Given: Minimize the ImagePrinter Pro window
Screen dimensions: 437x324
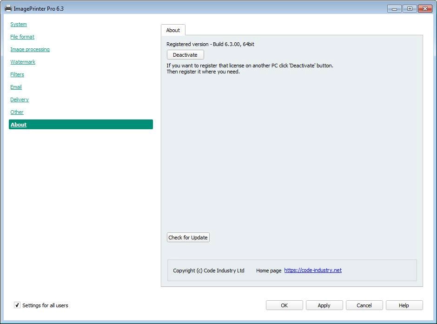Looking at the screenshot, I should click(x=394, y=9).
